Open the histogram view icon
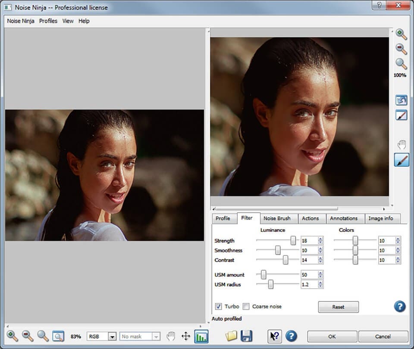 click(x=201, y=336)
